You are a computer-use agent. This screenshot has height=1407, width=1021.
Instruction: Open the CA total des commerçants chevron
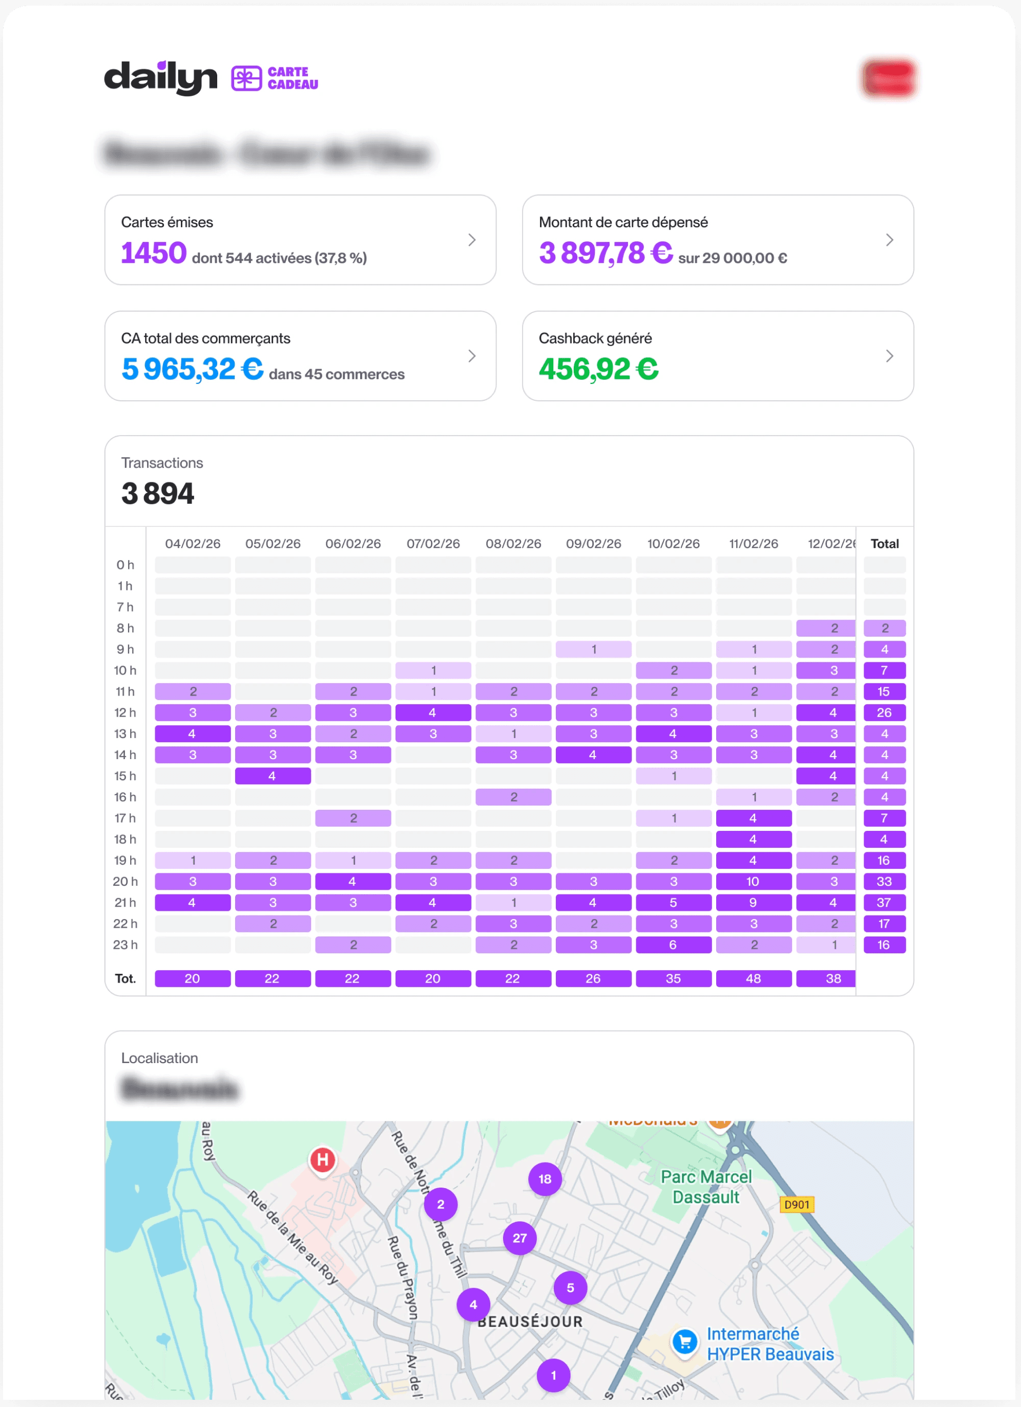tap(472, 356)
